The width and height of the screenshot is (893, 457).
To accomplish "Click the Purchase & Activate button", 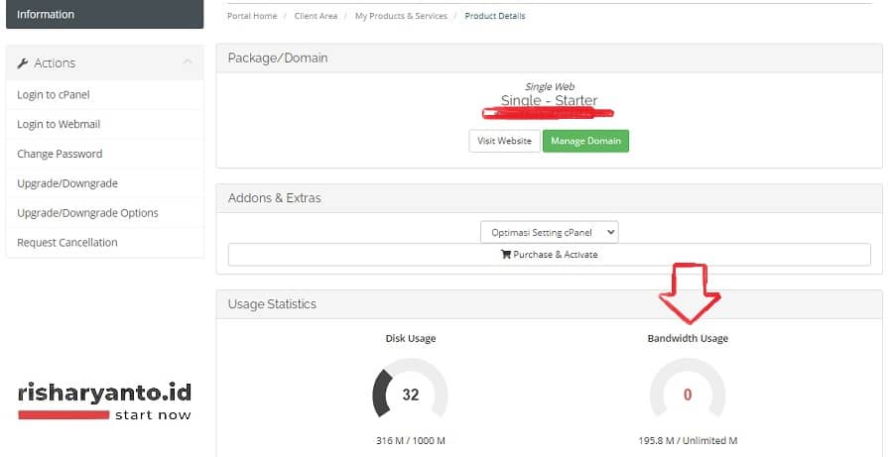I will coord(549,255).
